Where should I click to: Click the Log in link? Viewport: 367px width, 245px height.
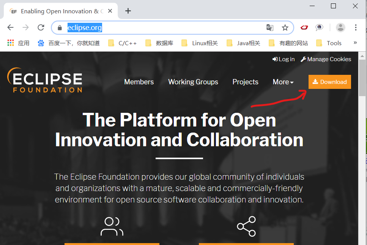click(x=284, y=59)
